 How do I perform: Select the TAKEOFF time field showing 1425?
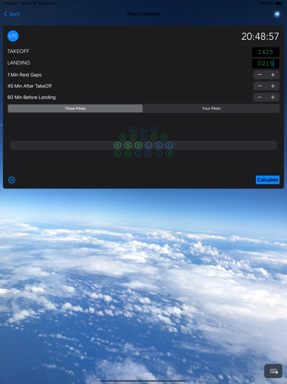(265, 52)
